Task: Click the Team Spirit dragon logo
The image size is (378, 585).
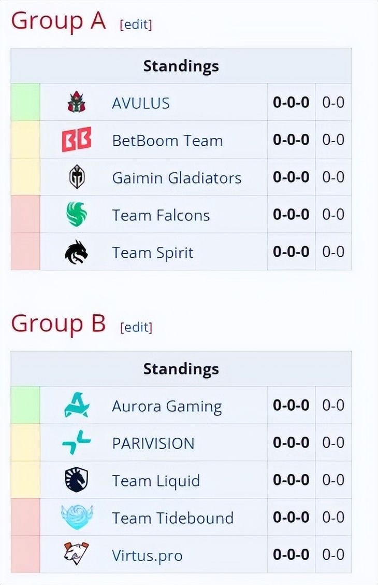Action: click(77, 252)
